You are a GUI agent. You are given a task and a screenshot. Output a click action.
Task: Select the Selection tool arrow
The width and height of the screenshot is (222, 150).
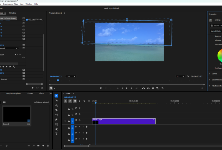(56, 96)
